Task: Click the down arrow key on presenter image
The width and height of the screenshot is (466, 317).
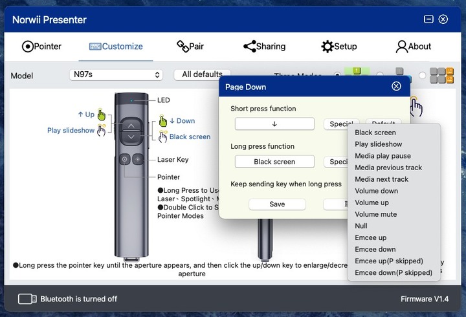Action: click(x=131, y=137)
